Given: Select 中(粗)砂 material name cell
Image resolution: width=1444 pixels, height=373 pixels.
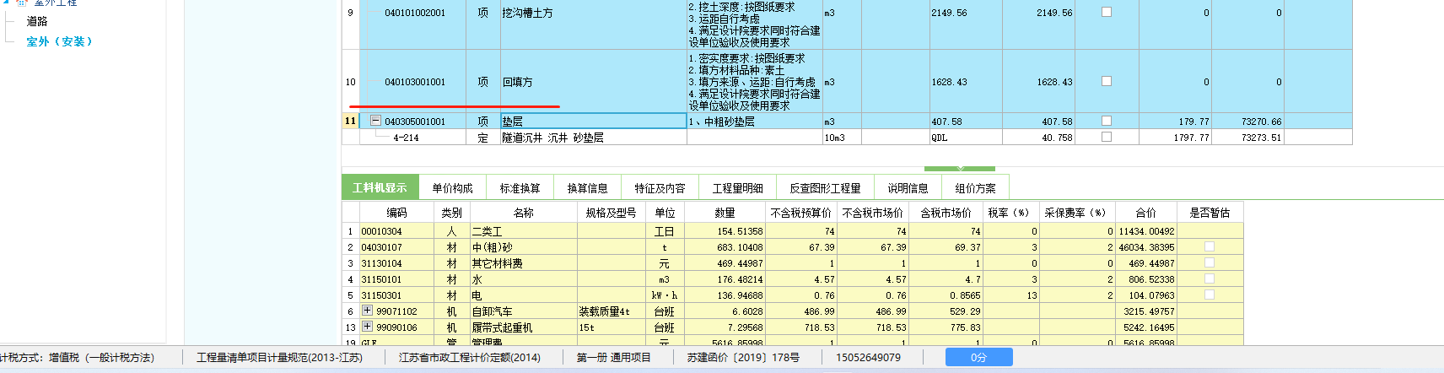Looking at the screenshot, I should [523, 247].
